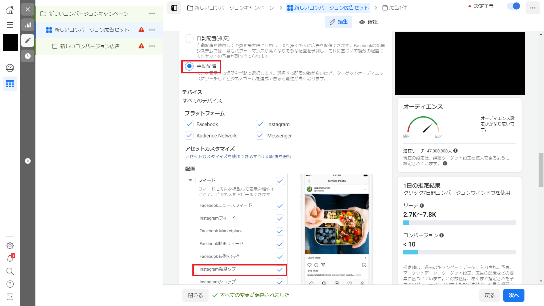
Task: Click the home icon in left sidebar
Action: (x=10, y=10)
